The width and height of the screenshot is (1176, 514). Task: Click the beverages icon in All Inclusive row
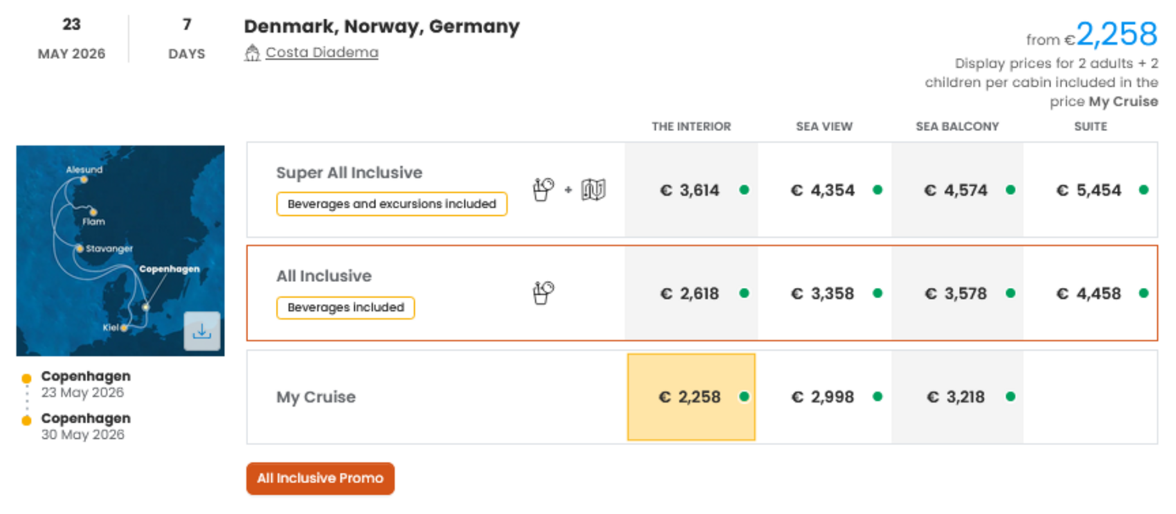click(x=543, y=293)
